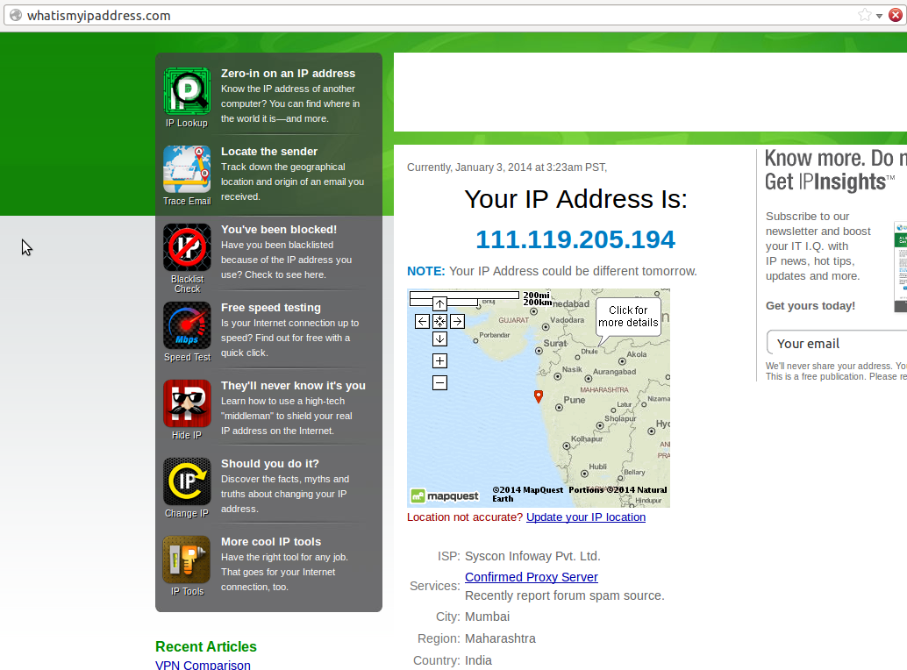Open More cool IP tools heading

(x=271, y=542)
